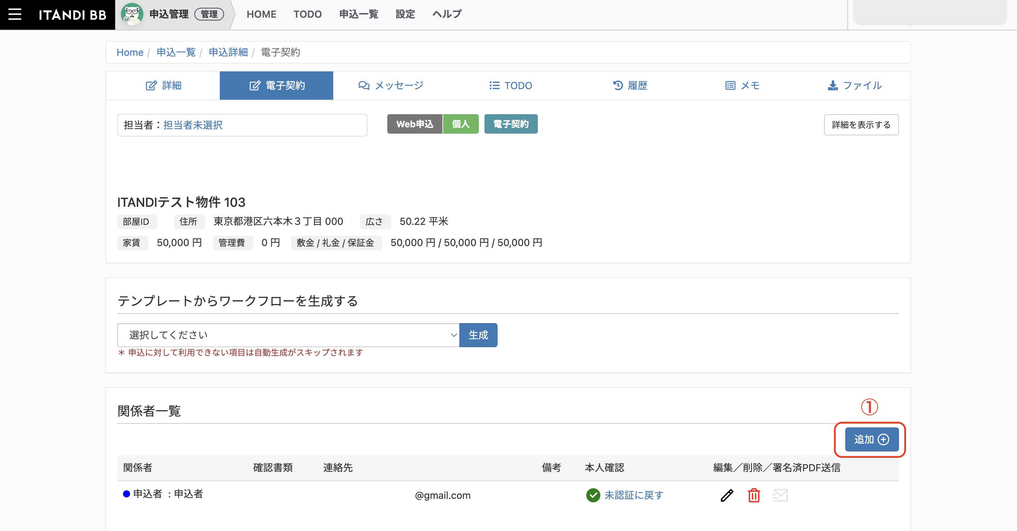Click the 確認書類 column header

click(x=273, y=468)
